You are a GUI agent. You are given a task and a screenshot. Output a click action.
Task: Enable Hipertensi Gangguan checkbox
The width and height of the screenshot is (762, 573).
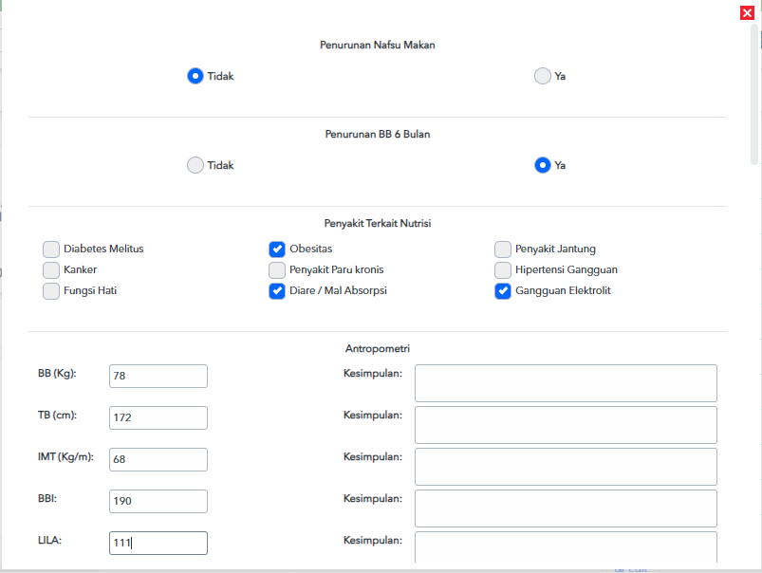[503, 269]
